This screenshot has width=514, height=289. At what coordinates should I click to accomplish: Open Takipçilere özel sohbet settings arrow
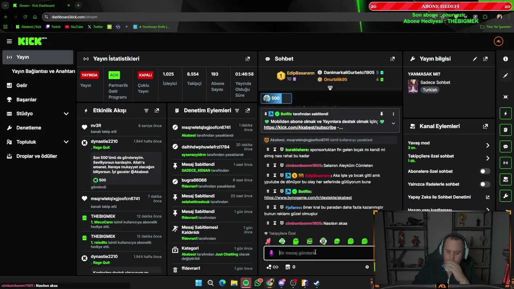coord(487,158)
